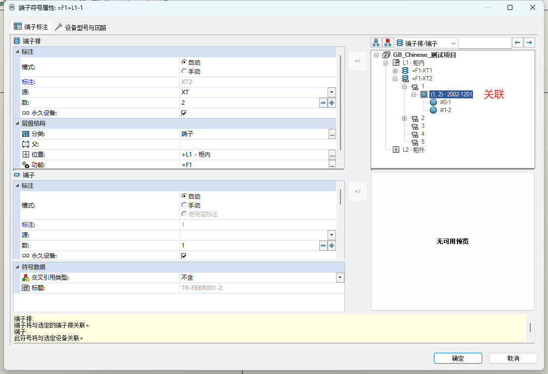Click the search field beside 端子排/端子 combo
Image resolution: width=548 pixels, height=374 pixels.
484,42
